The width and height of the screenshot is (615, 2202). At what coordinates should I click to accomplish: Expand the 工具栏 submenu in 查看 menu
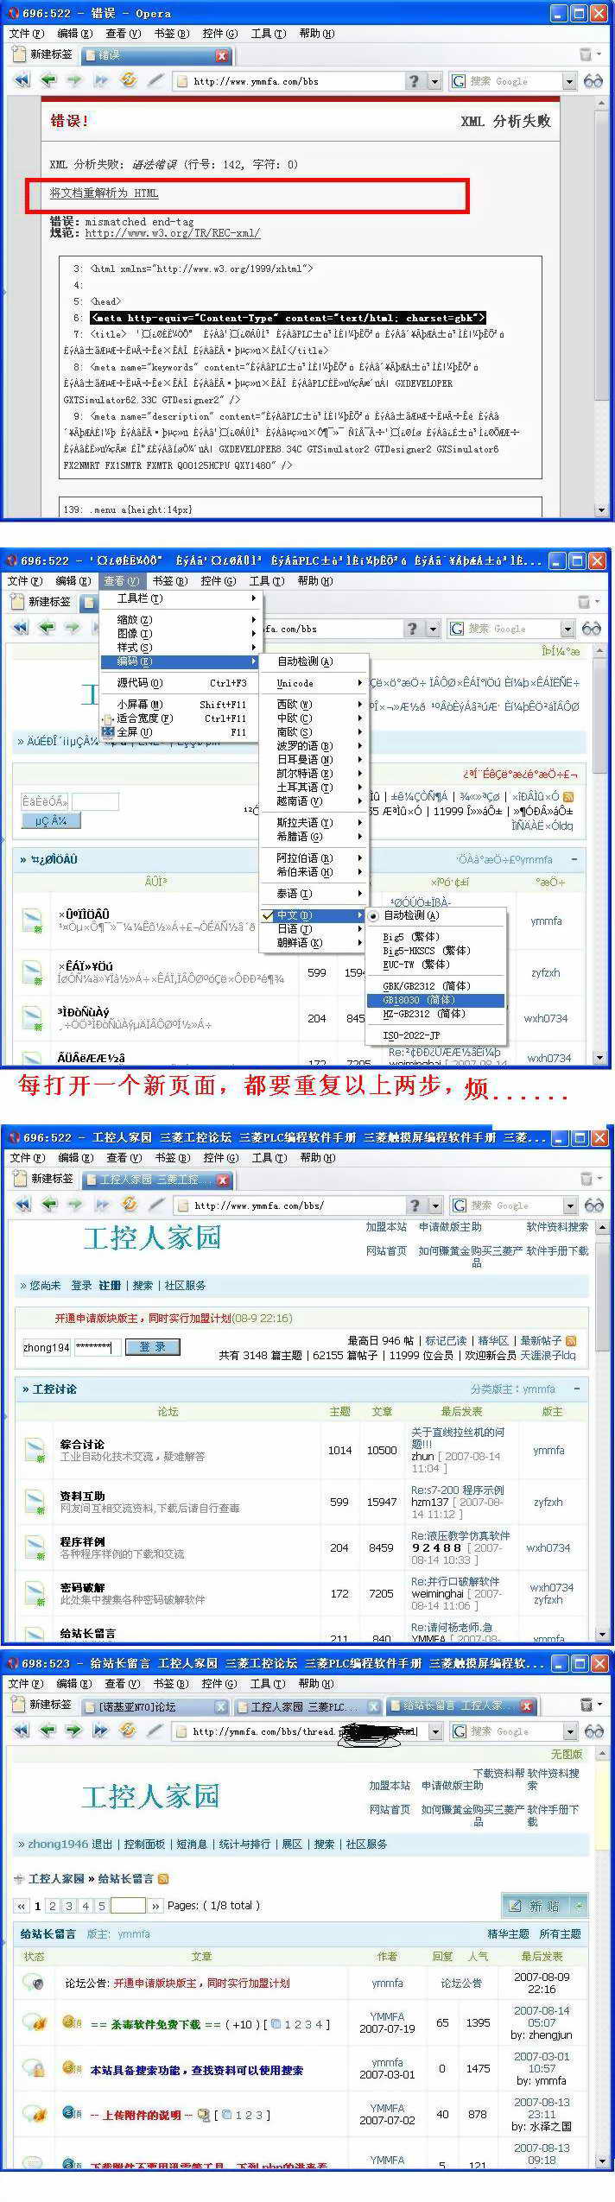(x=140, y=598)
